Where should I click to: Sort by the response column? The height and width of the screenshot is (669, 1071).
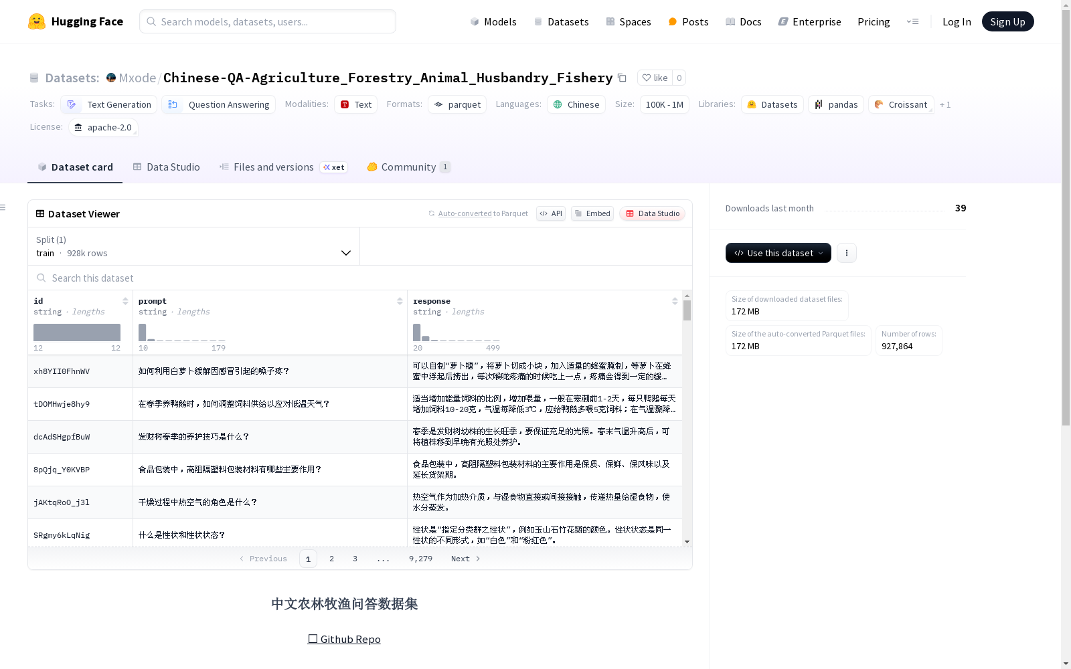675,301
